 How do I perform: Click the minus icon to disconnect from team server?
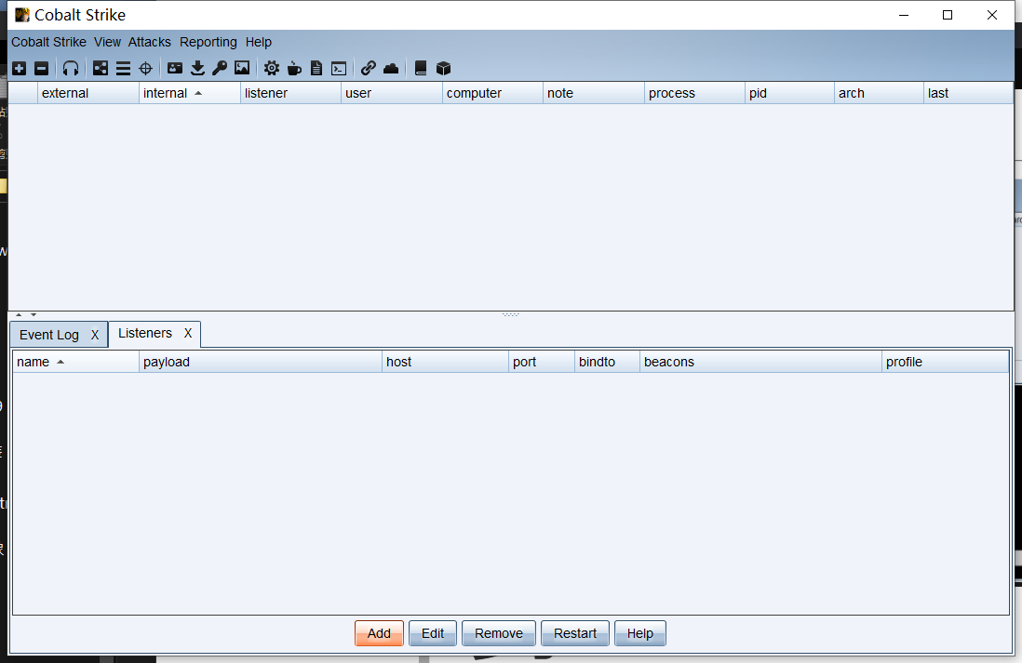pyautogui.click(x=42, y=69)
